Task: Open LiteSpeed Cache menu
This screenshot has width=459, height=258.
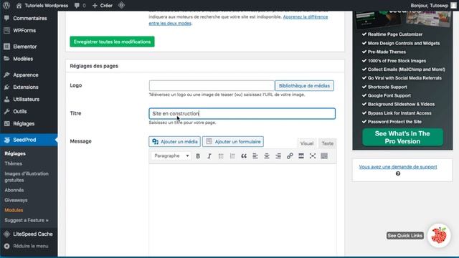Action: [x=29, y=234]
